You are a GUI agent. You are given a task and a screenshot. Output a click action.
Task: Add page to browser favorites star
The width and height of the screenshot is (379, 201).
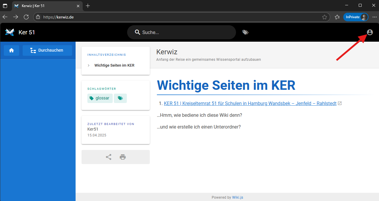[x=325, y=17]
